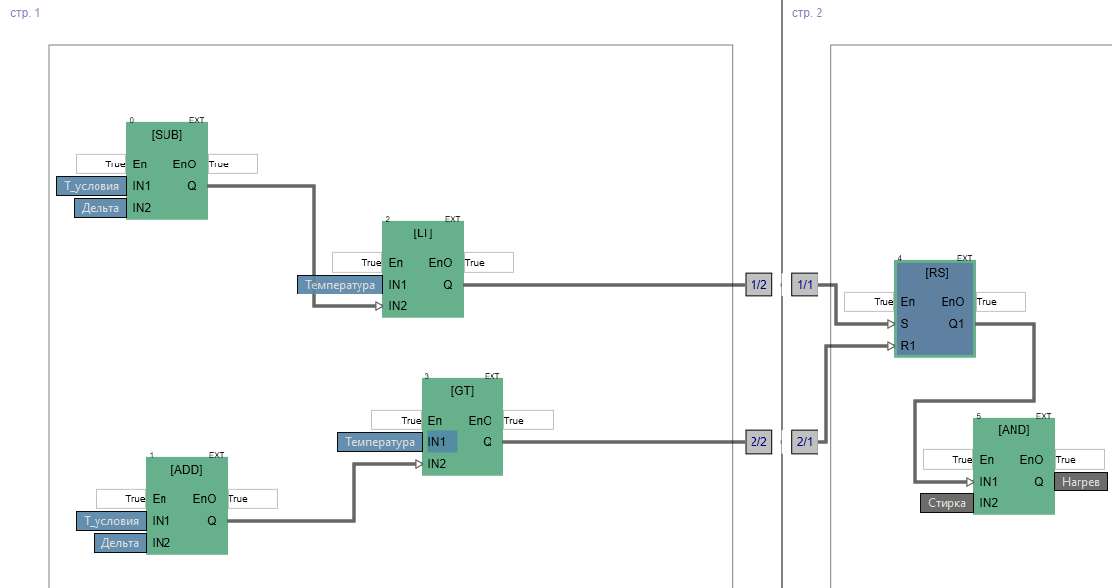Select the GT comparison block
The width and height of the screenshot is (1112, 588).
462,391
